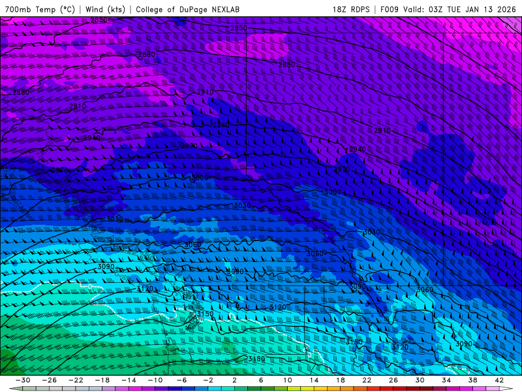Pick the red color bar segment under 22
The image size is (522, 392).
(x=373, y=388)
